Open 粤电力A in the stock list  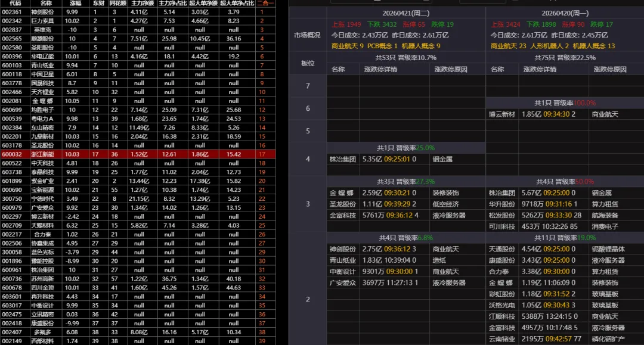(43, 119)
